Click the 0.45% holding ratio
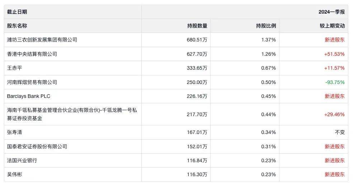This screenshot has width=353, height=184. [269, 96]
